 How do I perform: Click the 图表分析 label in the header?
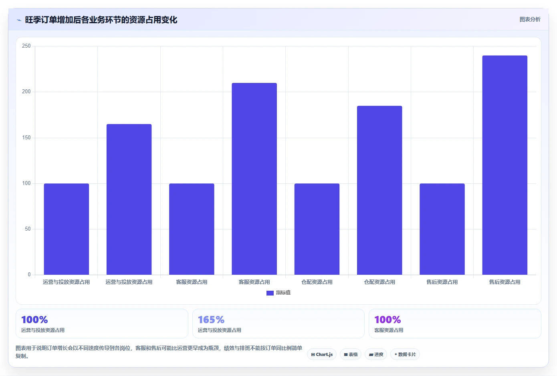(530, 19)
